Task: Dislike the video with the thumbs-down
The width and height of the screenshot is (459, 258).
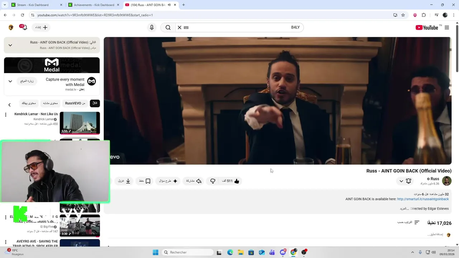Action: (x=213, y=181)
